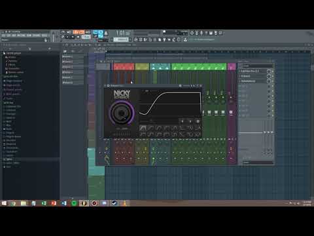Image resolution: width=314 pixels, height=236 pixels.
Task: Open the third effect slot in the mixer rack
Action: (253, 81)
